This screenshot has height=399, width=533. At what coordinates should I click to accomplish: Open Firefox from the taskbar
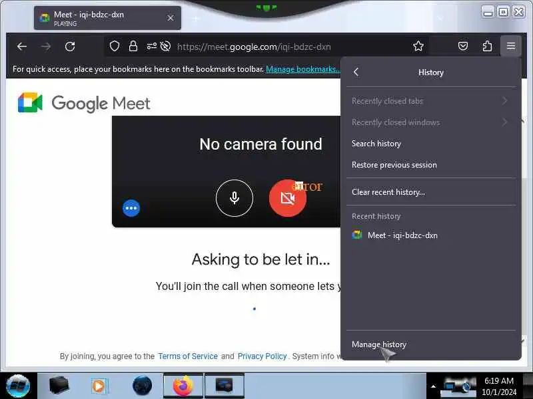pyautogui.click(x=183, y=386)
